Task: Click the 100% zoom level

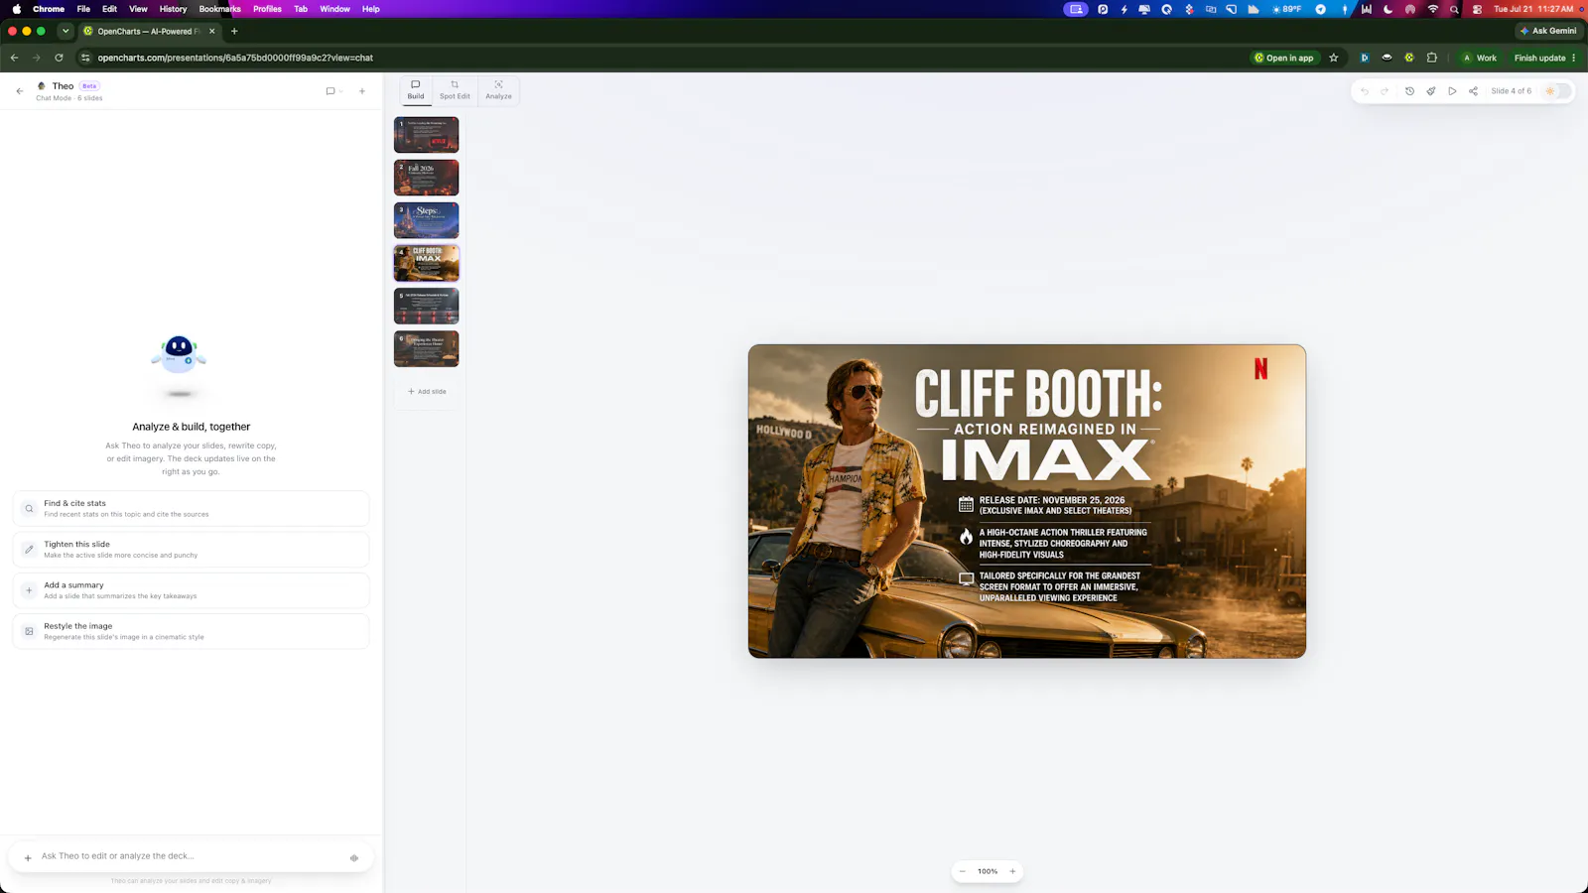Action: point(988,871)
